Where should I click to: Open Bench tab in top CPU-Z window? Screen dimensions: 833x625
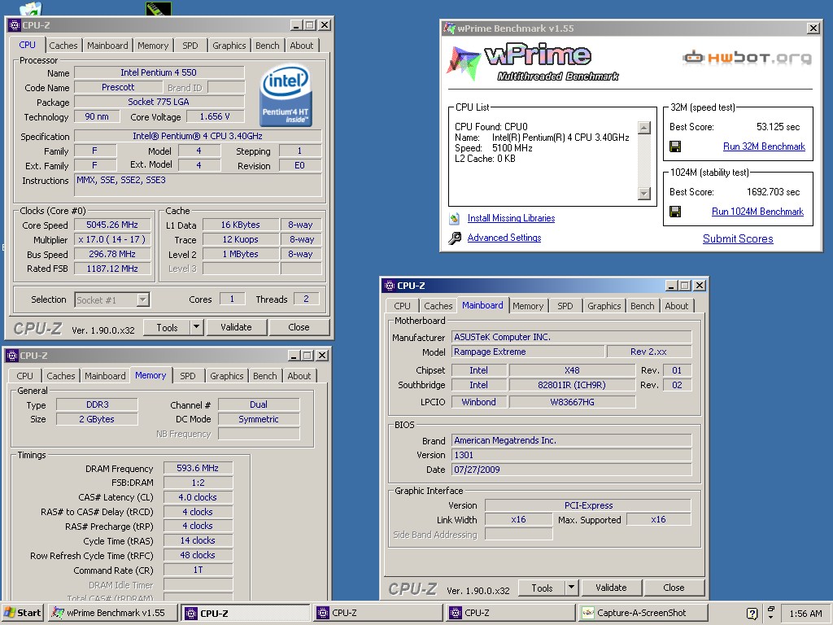(267, 46)
